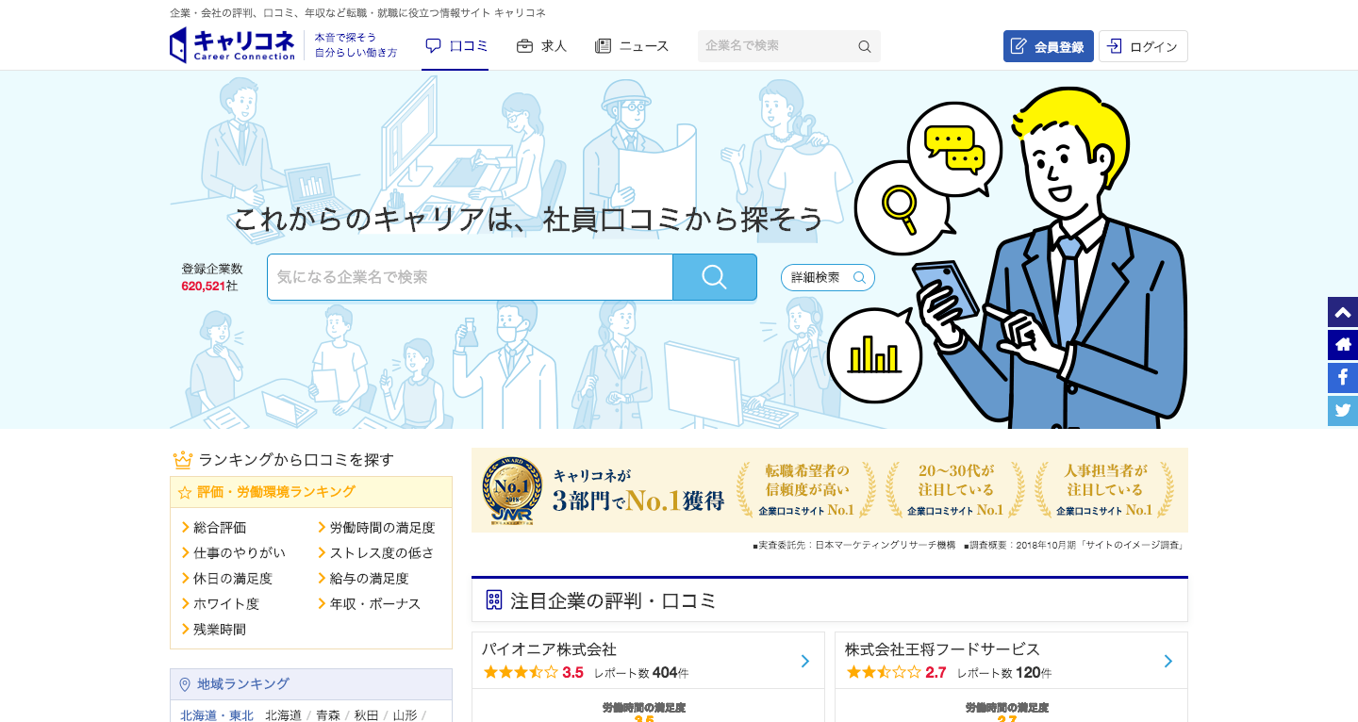1358x722 pixels.
Task: Click the キャリコネ Career Connection logo
Action: click(x=232, y=45)
